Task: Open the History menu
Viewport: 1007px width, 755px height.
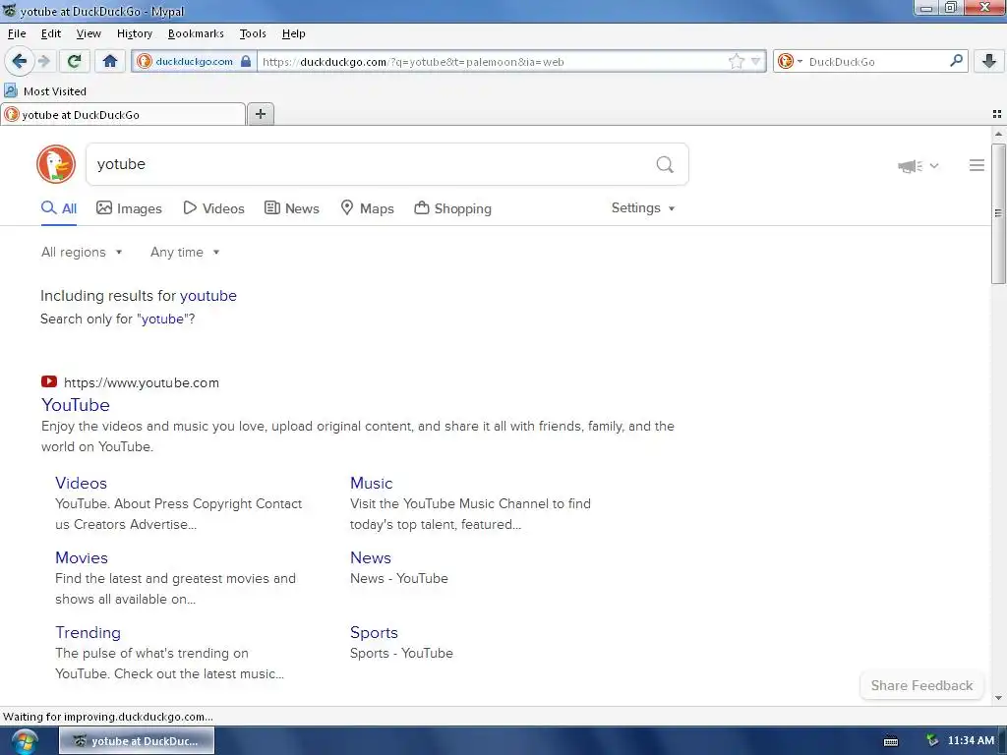Action: coord(134,33)
